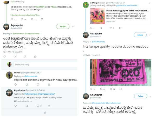Retweet the Dheera poster tweet

pyautogui.click(x=101, y=89)
